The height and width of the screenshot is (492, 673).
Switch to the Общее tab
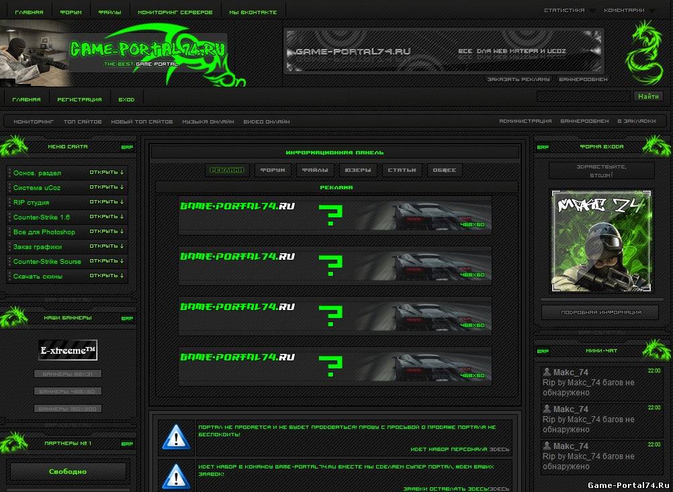(x=444, y=170)
